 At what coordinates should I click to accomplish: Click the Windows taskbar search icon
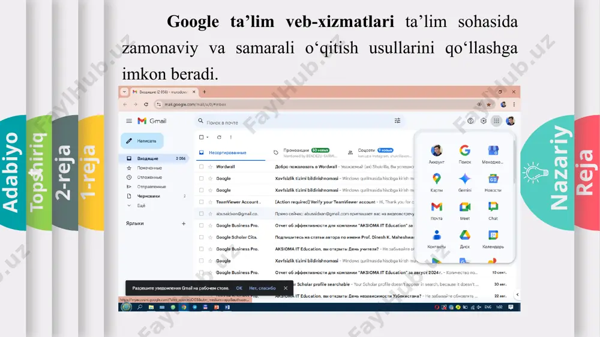pos(140,307)
